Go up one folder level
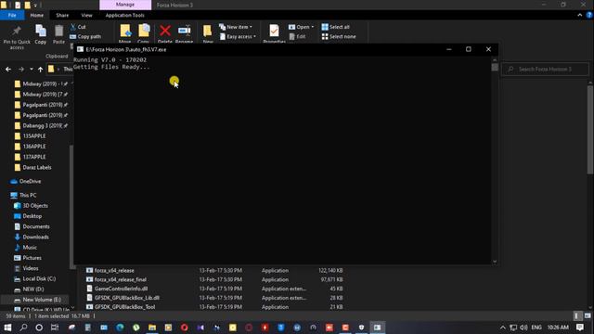594x334 pixels. [x=40, y=70]
